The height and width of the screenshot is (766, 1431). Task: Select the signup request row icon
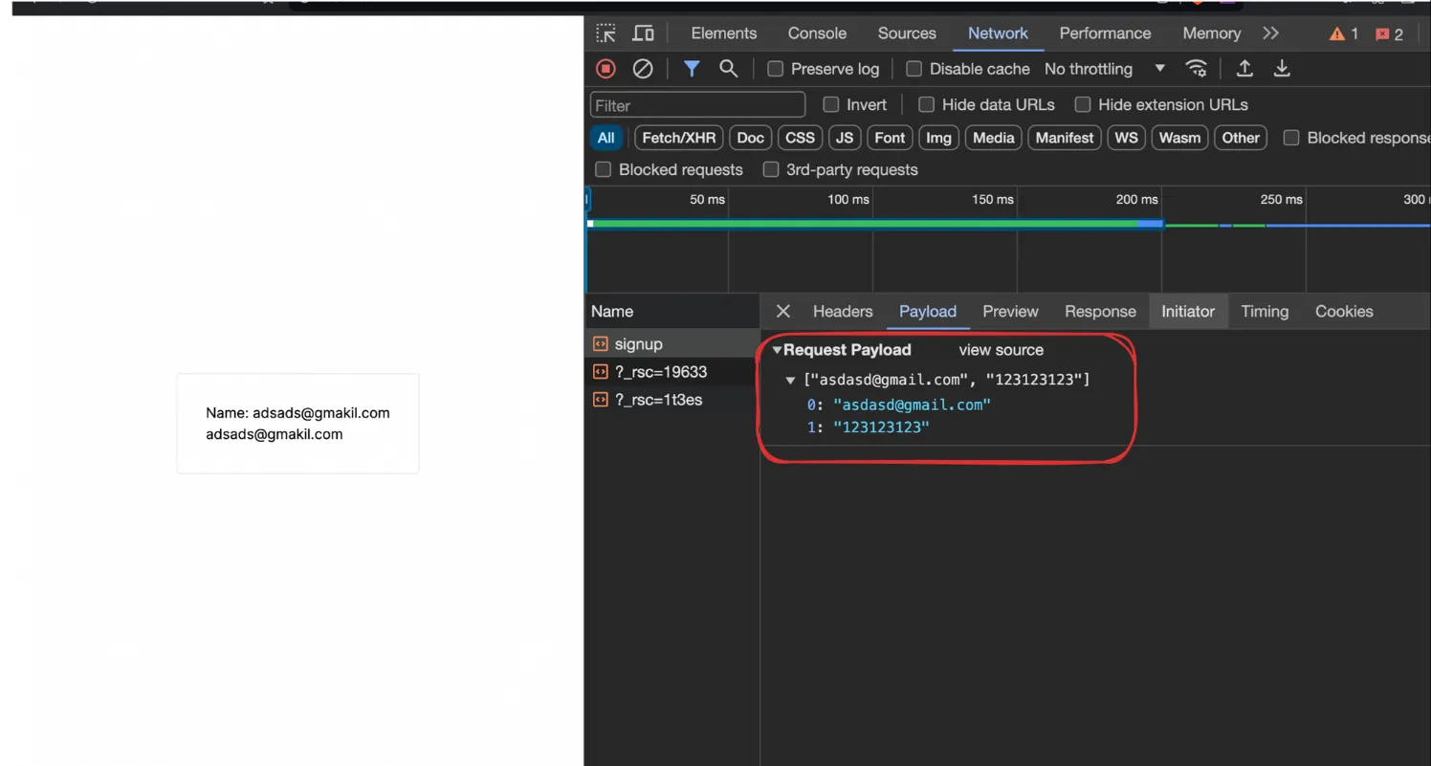pos(601,344)
